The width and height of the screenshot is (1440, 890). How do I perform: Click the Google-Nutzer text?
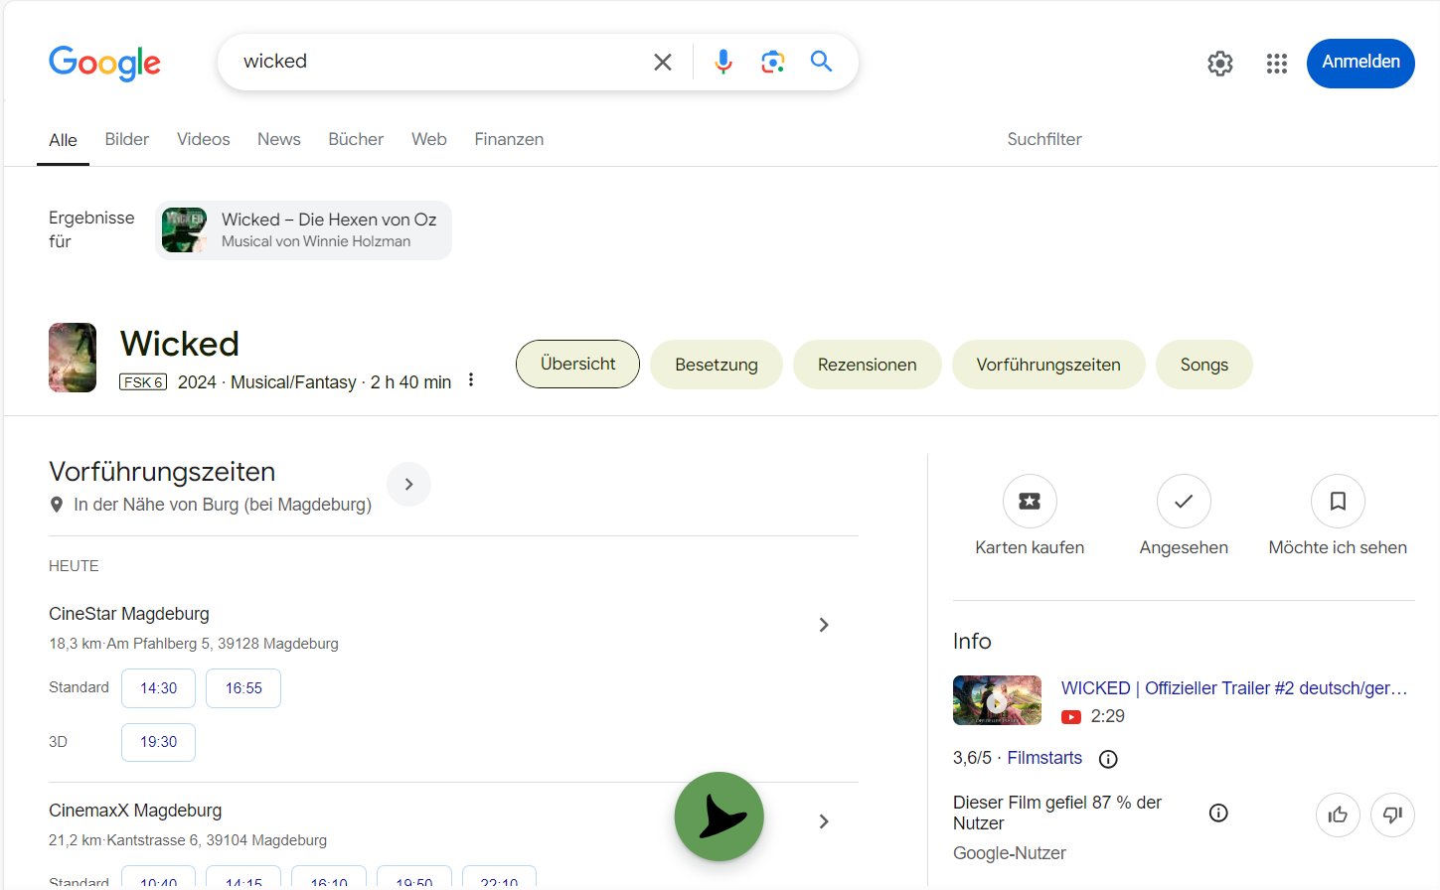tap(1010, 853)
